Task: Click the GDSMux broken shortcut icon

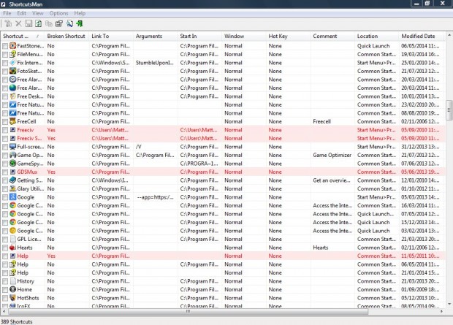Action: [x=12, y=172]
